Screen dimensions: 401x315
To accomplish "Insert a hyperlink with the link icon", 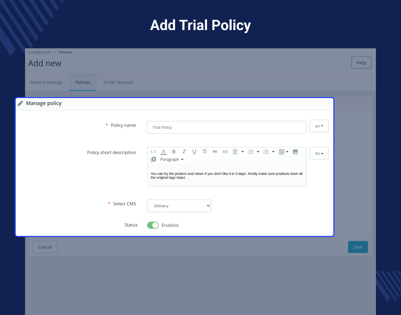I will pos(225,152).
